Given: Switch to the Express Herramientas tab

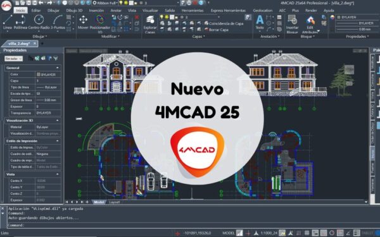Looking at the screenshot, I should [228, 10].
